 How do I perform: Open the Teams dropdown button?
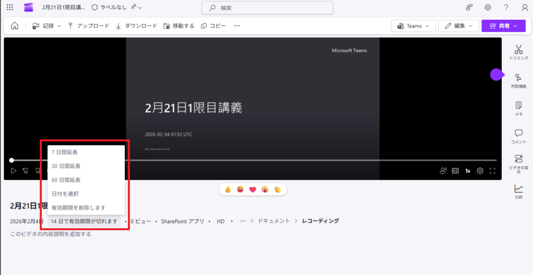413,26
